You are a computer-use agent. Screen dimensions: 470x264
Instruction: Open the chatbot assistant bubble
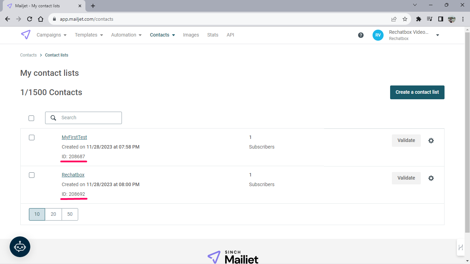click(x=20, y=247)
